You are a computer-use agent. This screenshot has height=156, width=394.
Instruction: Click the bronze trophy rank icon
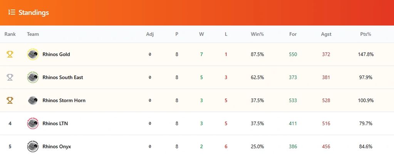point(10,101)
